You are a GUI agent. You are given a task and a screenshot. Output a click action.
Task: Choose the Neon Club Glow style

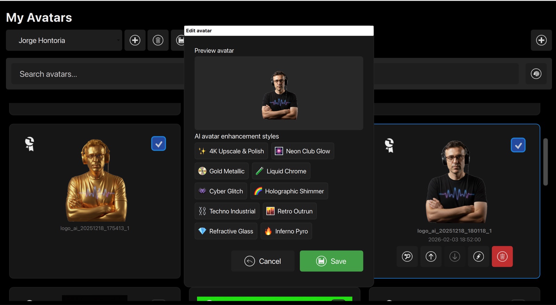tap(303, 151)
